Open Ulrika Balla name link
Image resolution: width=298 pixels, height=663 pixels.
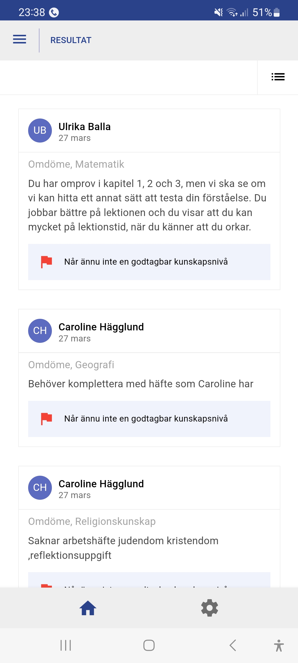tap(84, 127)
